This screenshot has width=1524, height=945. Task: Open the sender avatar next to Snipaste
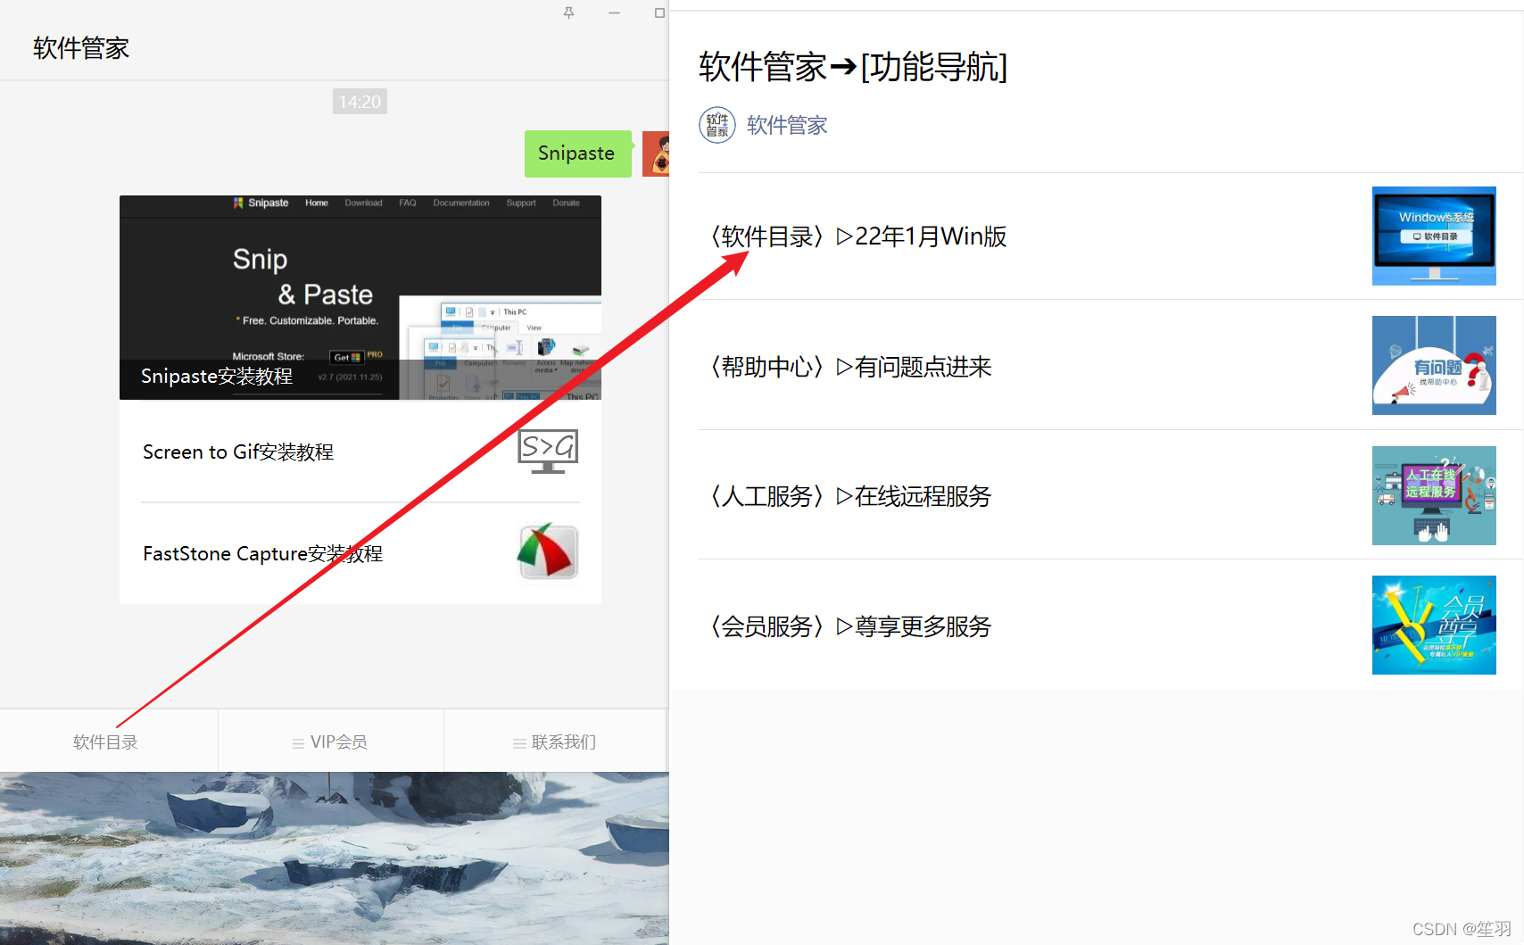coord(656,154)
